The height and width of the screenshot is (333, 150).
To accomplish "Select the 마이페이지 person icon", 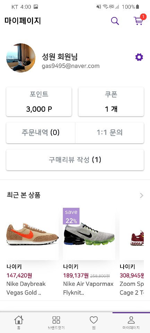I will point(131,320).
